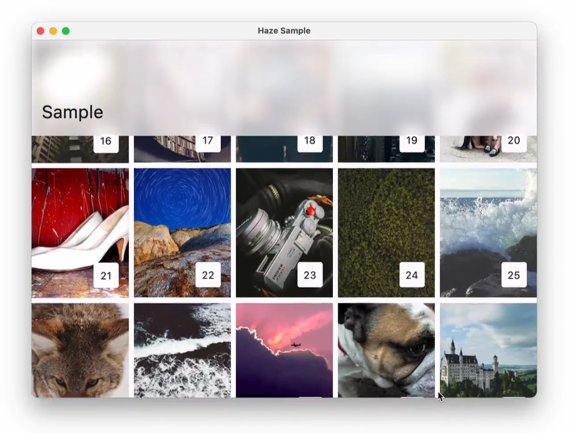Click the number 16 badge

(106, 142)
